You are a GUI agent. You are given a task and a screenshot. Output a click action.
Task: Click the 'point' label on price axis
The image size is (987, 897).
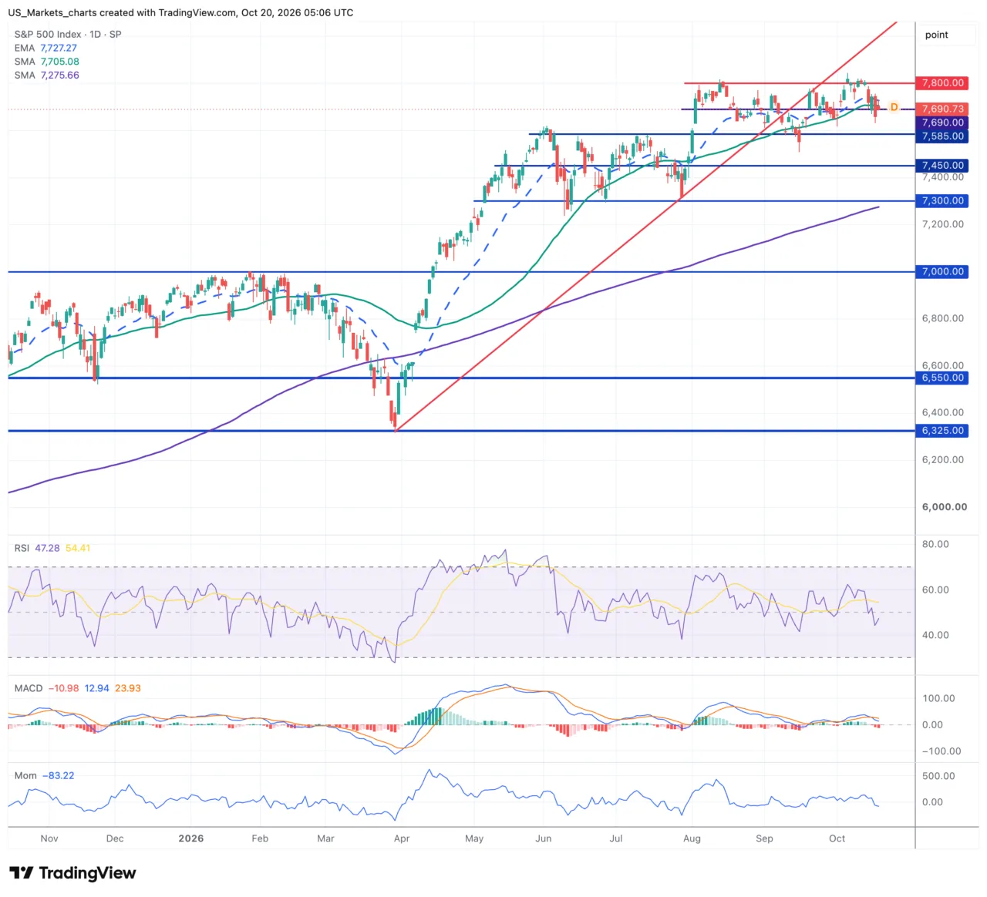936,35
